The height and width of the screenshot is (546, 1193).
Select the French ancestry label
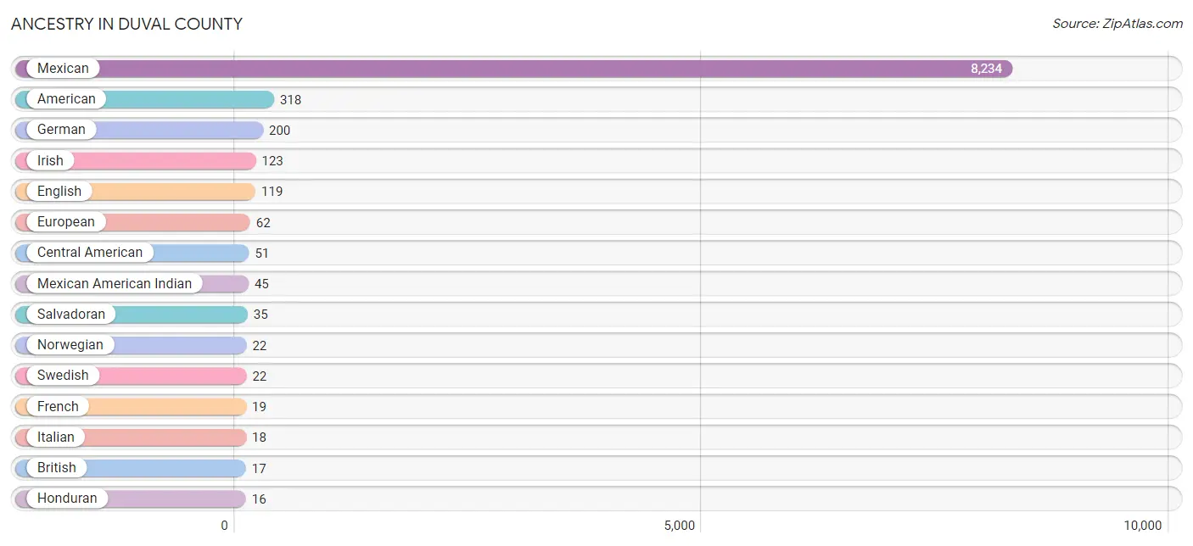(x=58, y=406)
